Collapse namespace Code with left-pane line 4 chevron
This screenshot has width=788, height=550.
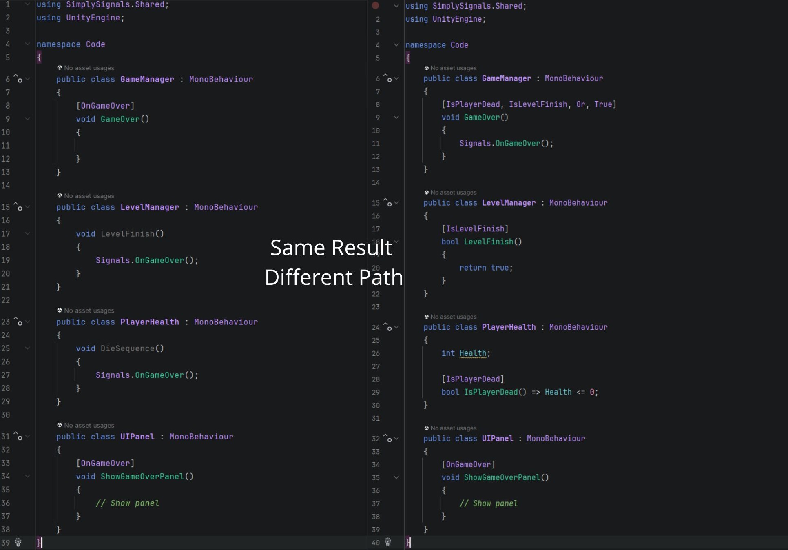[27, 44]
